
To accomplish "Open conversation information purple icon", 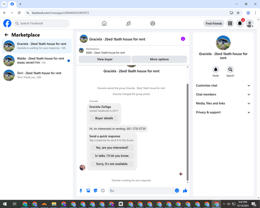I will pos(183,39).
